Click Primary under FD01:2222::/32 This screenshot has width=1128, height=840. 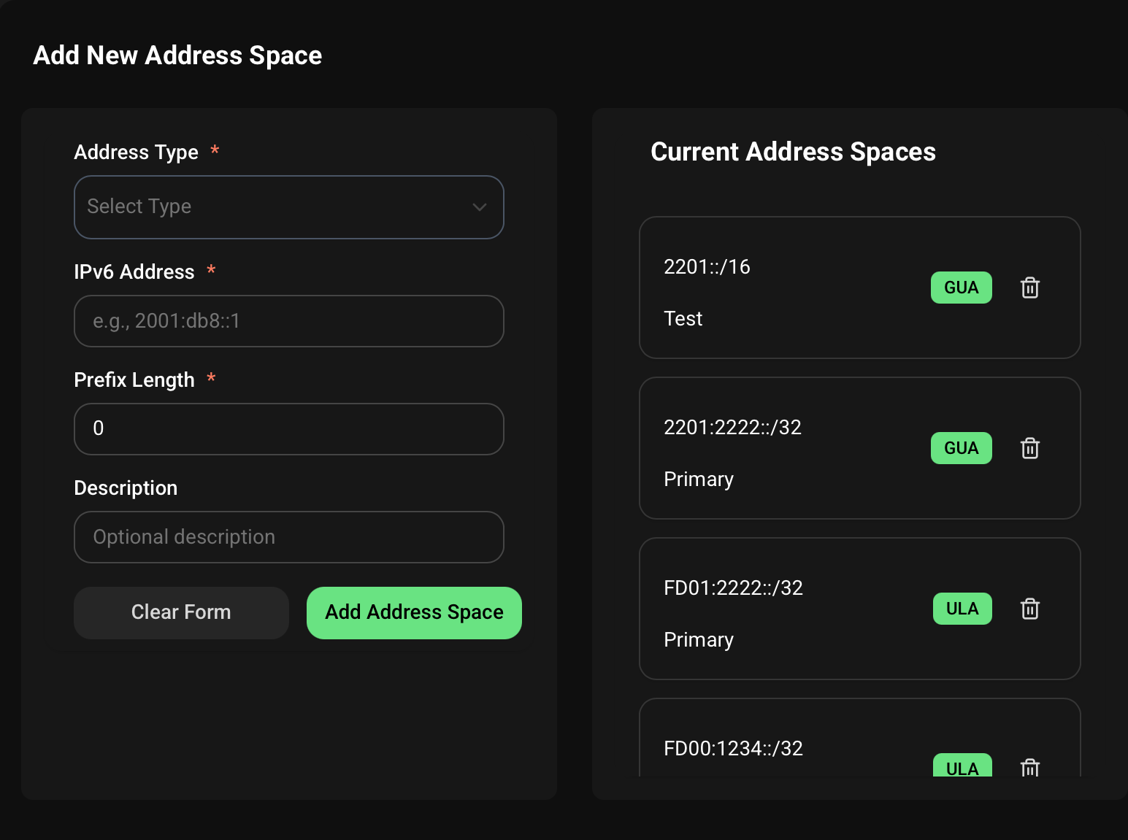[699, 640]
